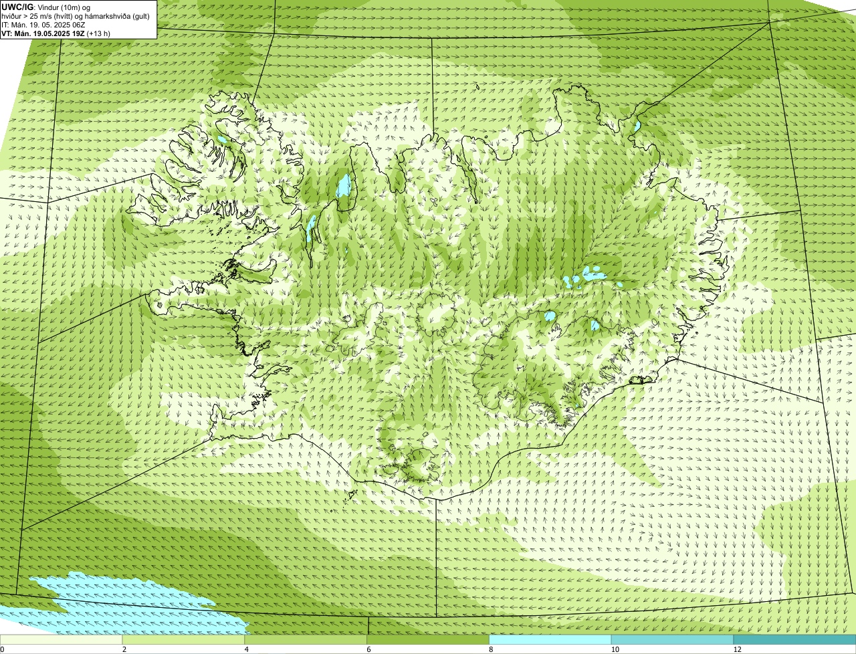Image resolution: width=856 pixels, height=654 pixels.
Task: Click the 10–12 m/s turquoise legend segment
Action: [673, 639]
